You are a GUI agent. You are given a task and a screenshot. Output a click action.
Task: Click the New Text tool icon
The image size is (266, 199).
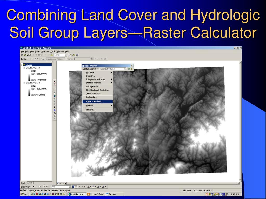(45, 187)
